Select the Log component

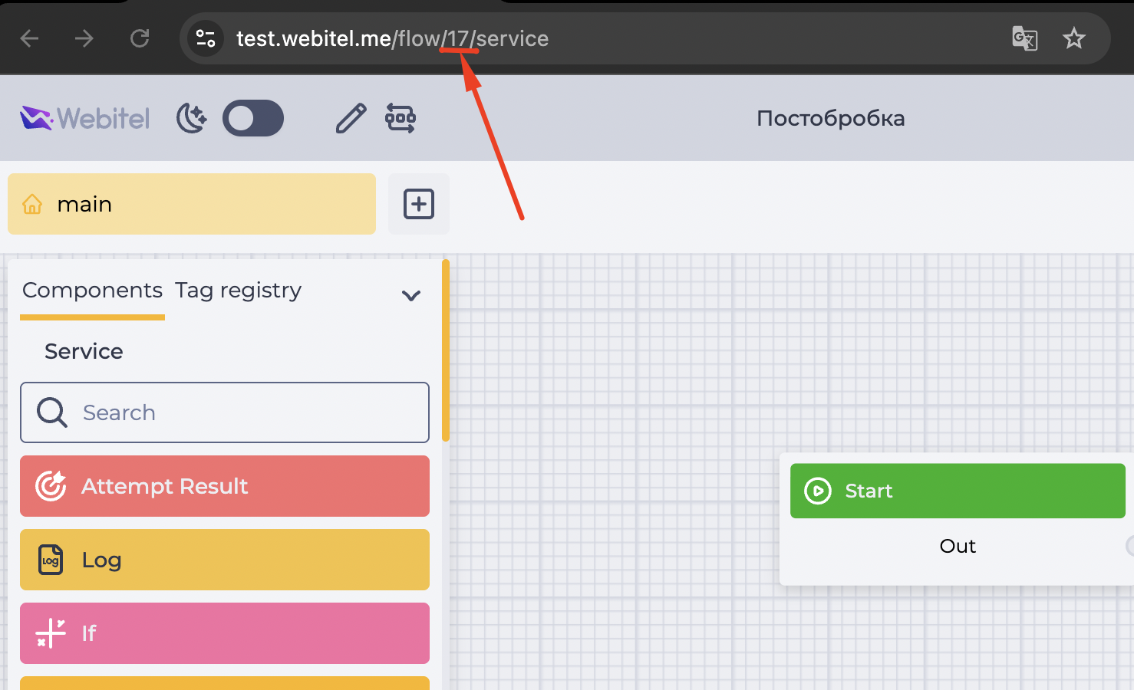[225, 560]
